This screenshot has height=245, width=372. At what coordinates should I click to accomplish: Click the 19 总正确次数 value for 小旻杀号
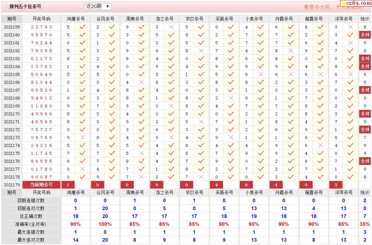click(254, 216)
